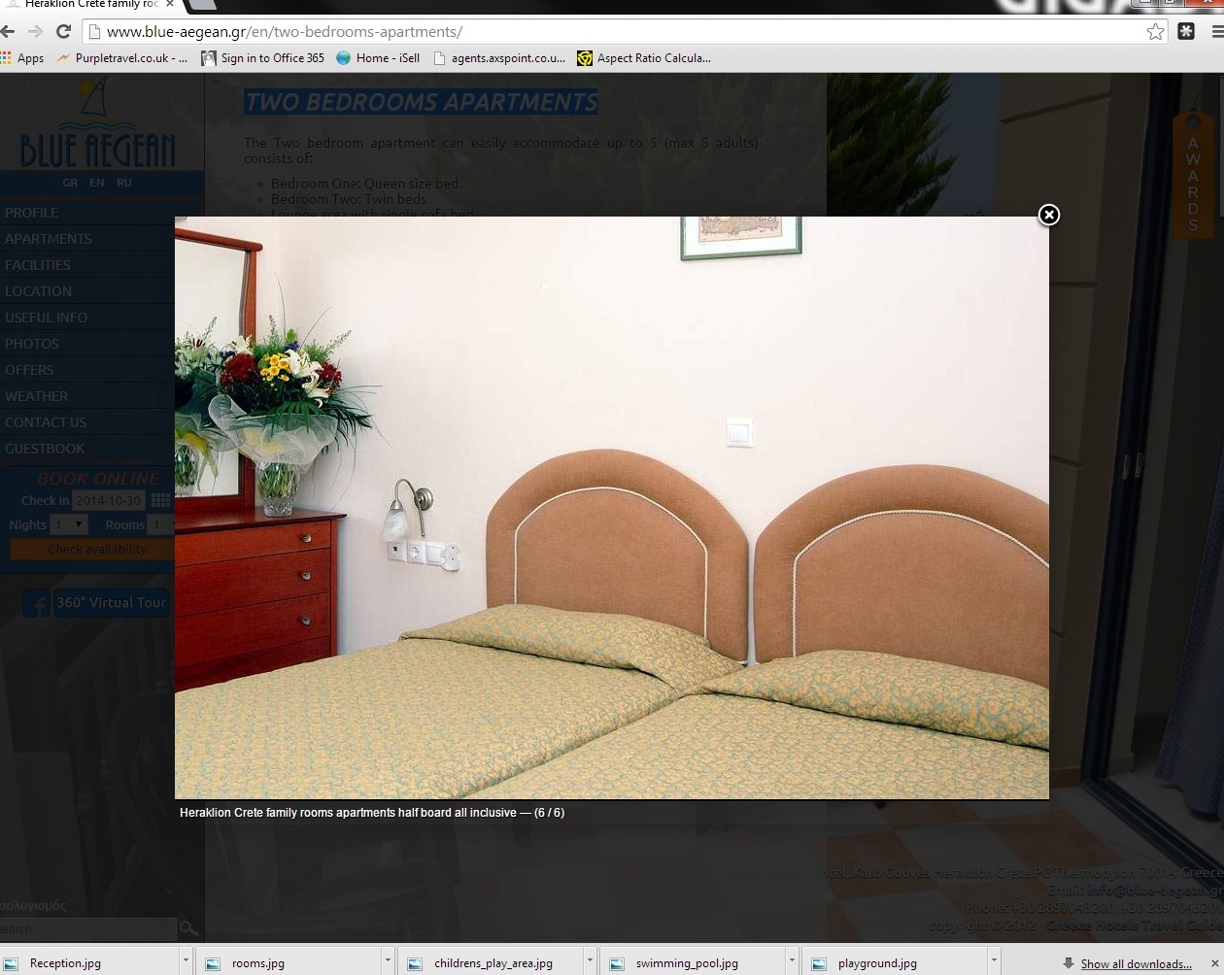This screenshot has width=1224, height=975.
Task: Click the TWO BEDROOMS APARTMENTS heading
Action: [421, 102]
